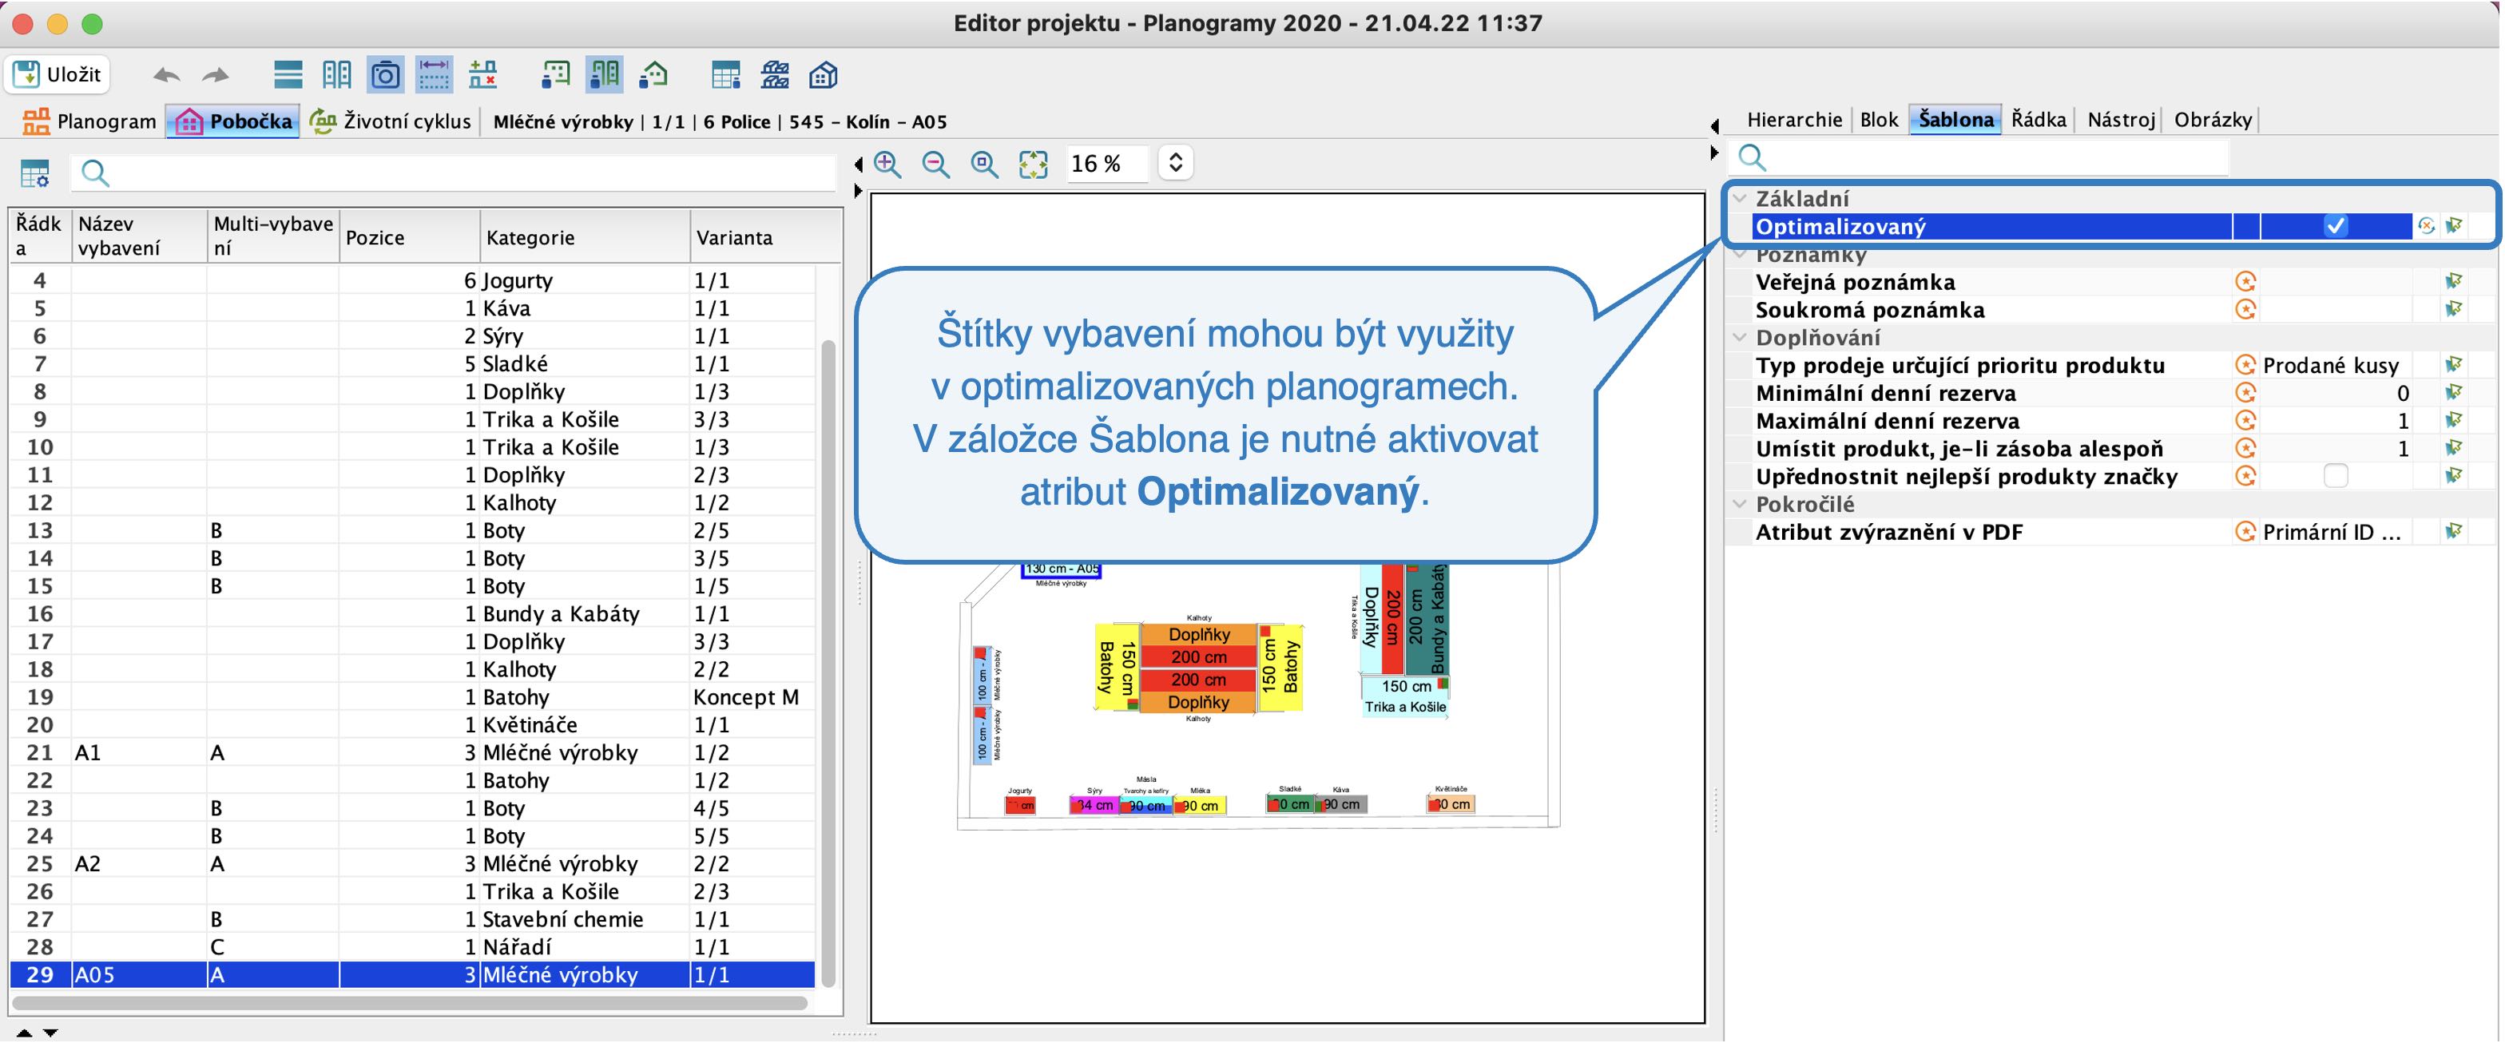Click the product store house icon
This screenshot has height=1043, width=2505.
(653, 75)
